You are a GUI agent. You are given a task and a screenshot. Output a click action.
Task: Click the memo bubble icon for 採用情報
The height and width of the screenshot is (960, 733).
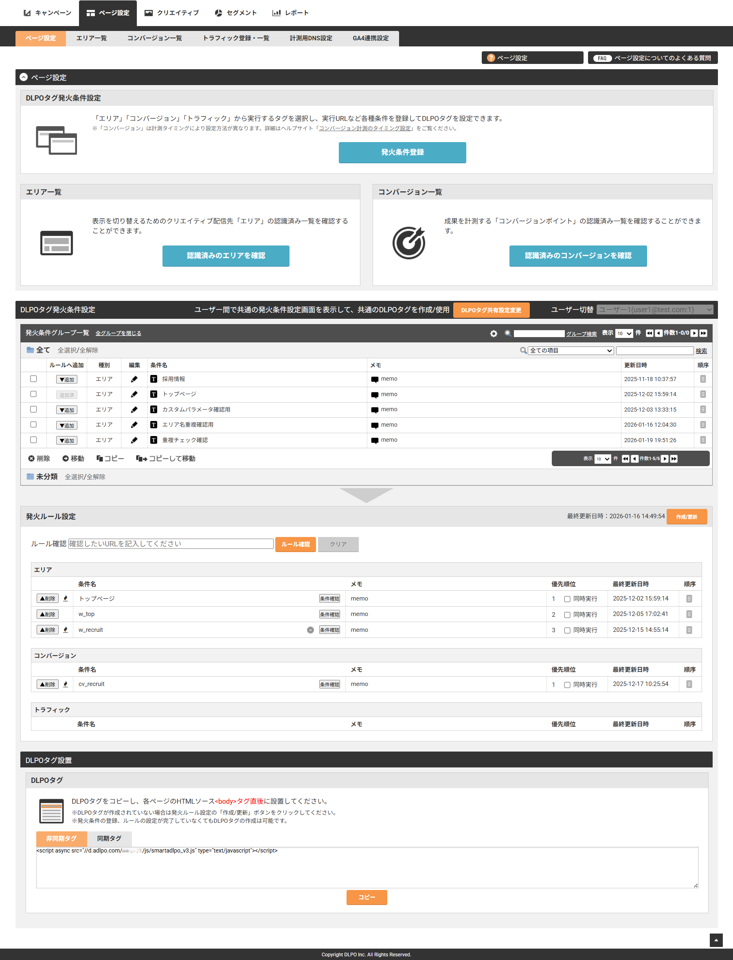(x=374, y=379)
